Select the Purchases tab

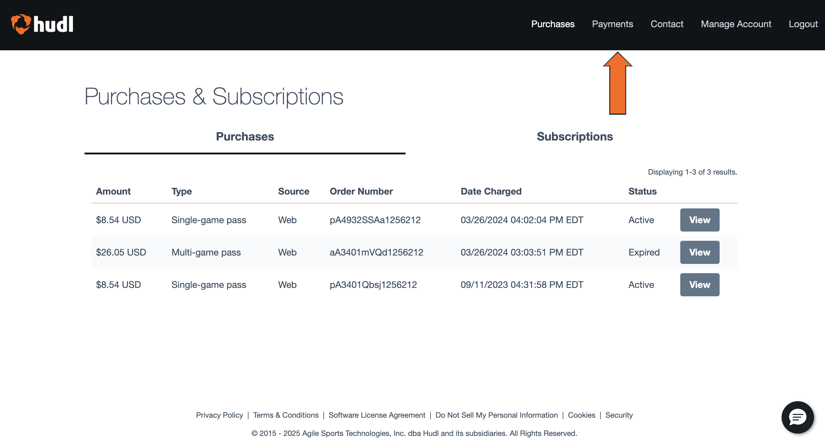coord(245,137)
